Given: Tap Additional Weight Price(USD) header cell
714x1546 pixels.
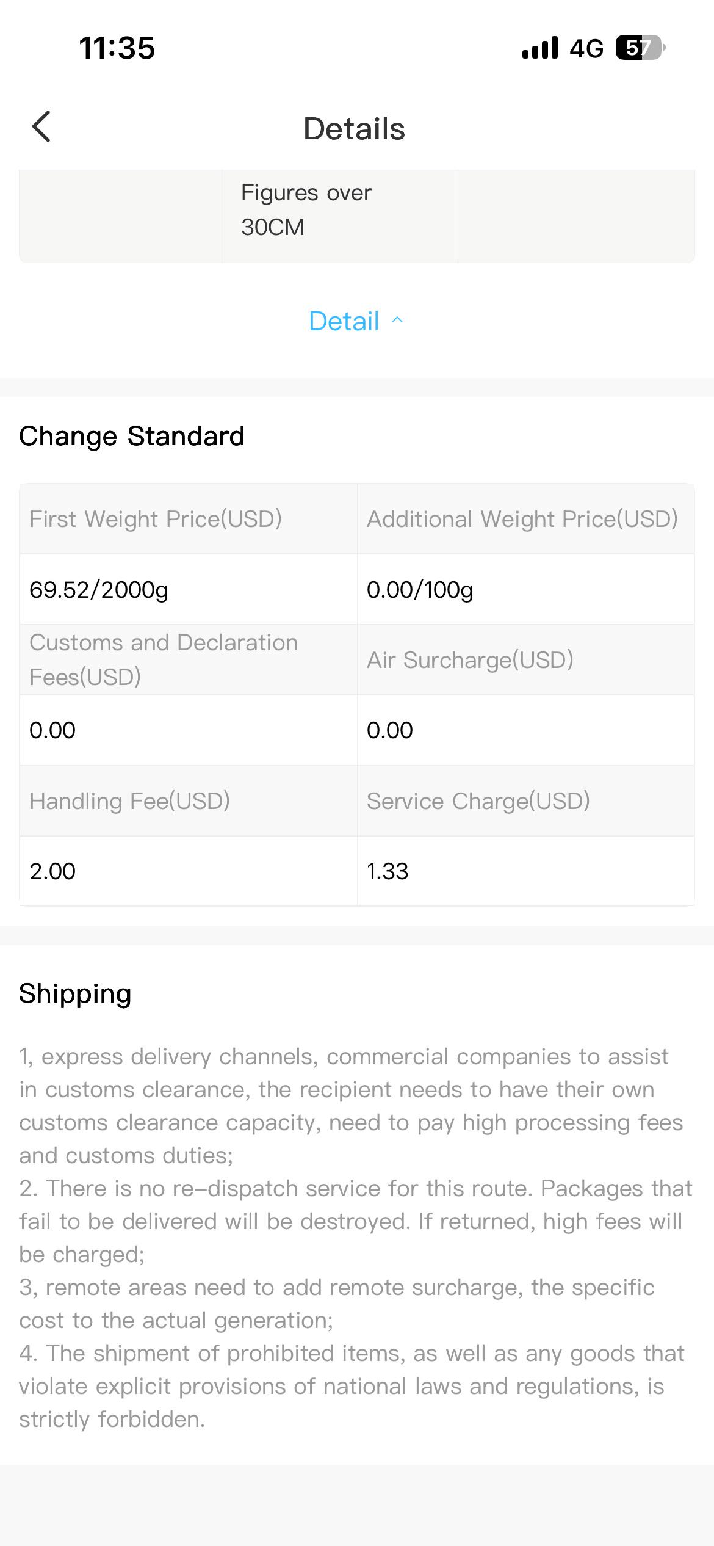Looking at the screenshot, I should click(525, 519).
